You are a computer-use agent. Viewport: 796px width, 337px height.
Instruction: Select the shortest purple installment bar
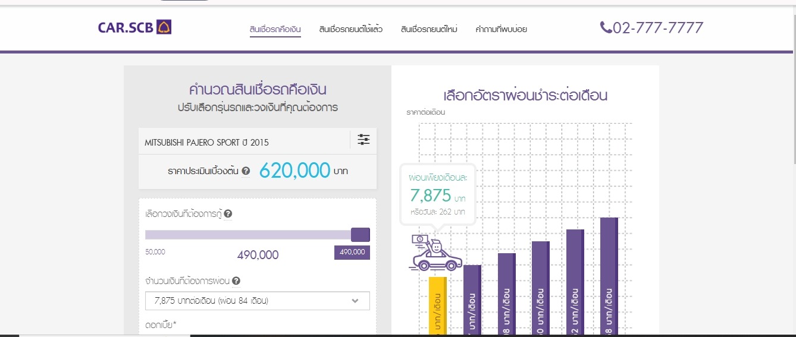tap(472, 301)
